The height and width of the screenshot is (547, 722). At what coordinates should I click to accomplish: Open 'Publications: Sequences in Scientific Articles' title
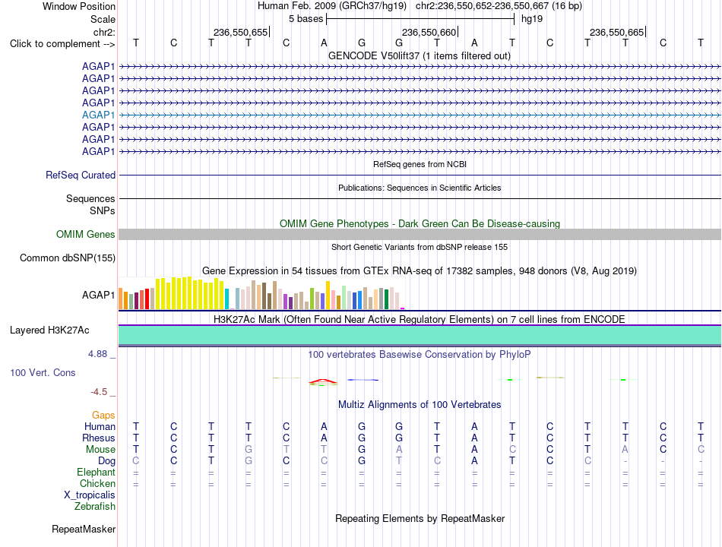[420, 188]
